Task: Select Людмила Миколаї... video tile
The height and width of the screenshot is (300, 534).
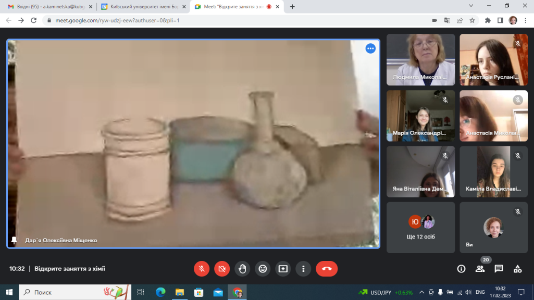Action: [420, 59]
